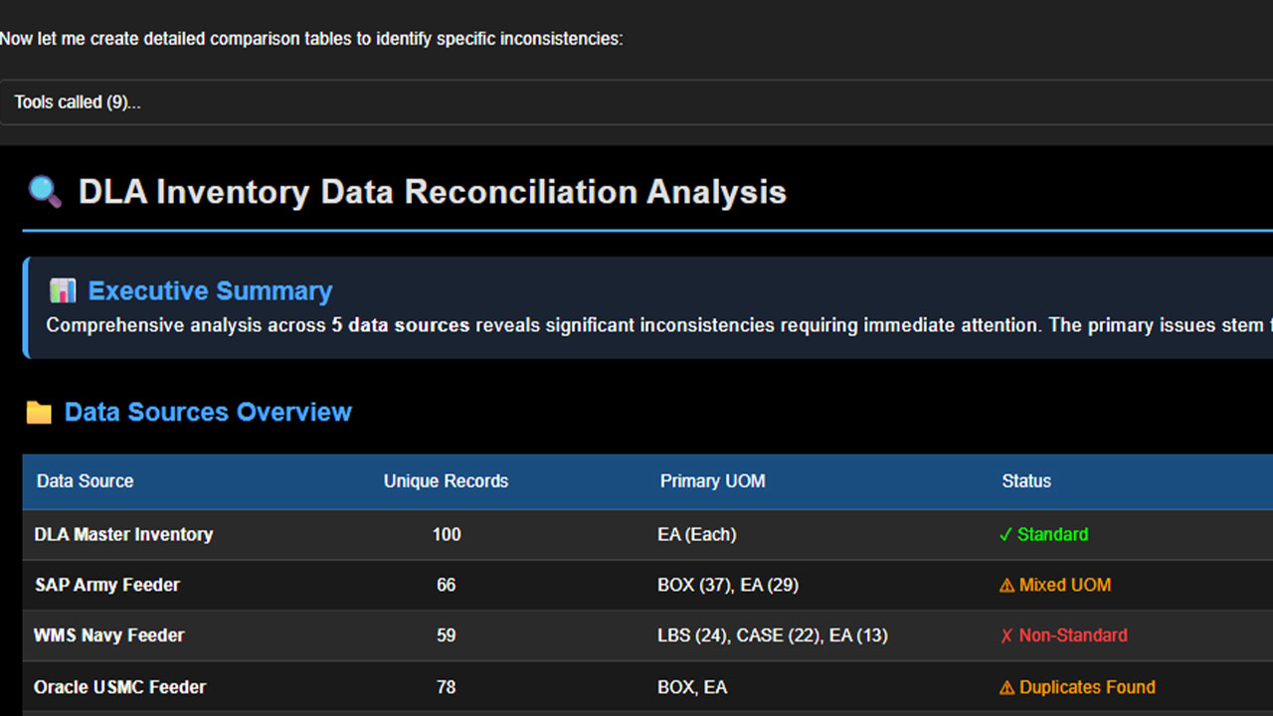This screenshot has height=716, width=1273.
Task: Click the green checkmark icon next to Standard
Action: pos(1005,535)
